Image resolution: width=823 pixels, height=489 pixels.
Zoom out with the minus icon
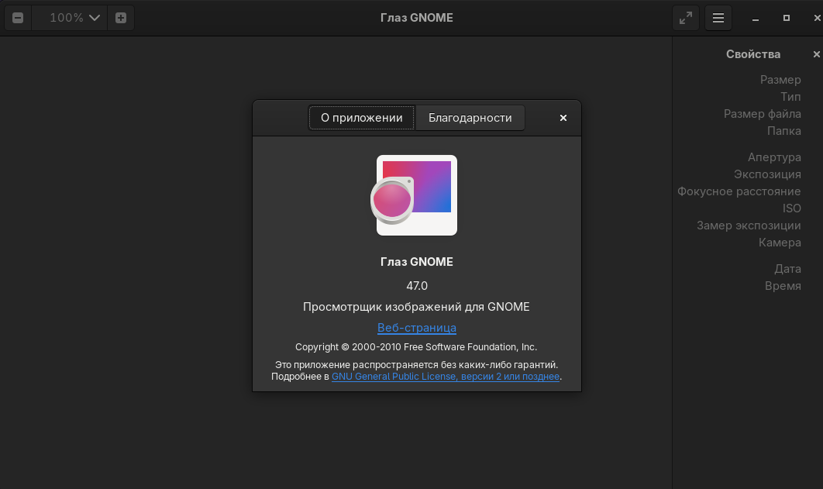coord(18,18)
